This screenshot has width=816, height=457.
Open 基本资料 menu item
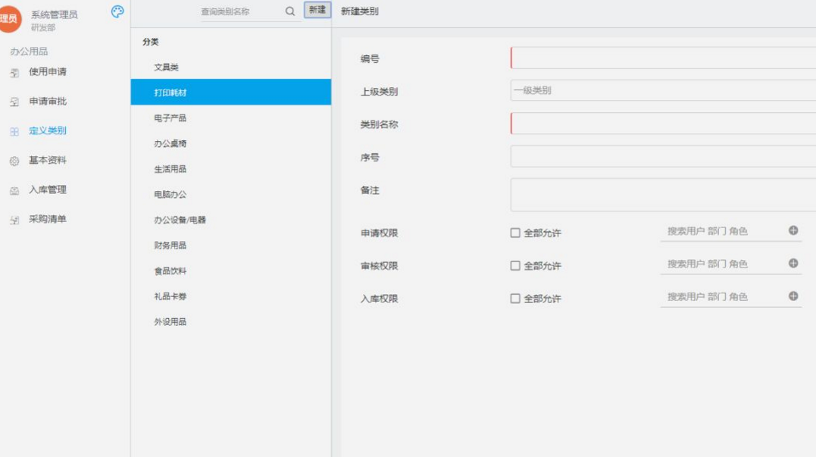48,161
